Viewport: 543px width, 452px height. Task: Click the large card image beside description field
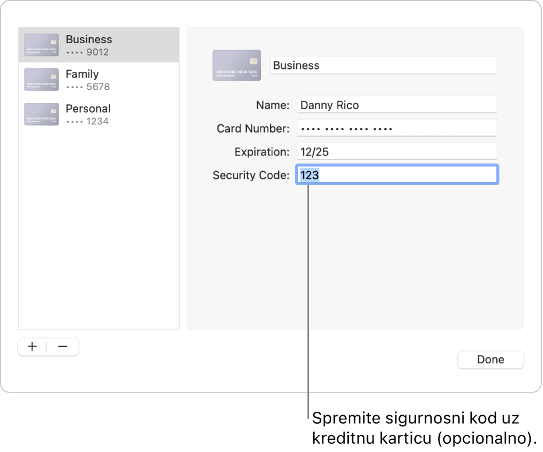pos(236,65)
